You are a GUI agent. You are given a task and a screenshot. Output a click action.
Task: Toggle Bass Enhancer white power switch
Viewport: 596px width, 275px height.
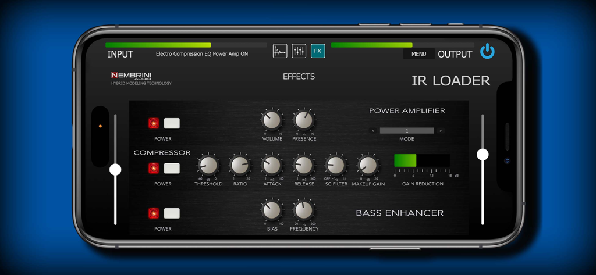[172, 213]
